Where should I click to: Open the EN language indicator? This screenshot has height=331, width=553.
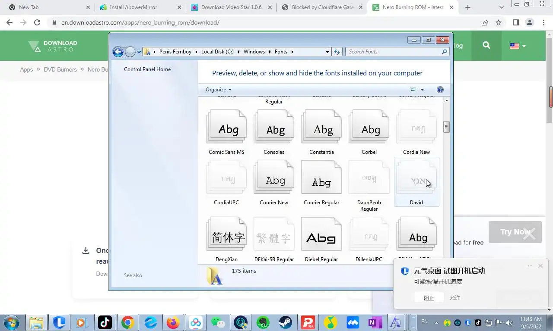[424, 322]
